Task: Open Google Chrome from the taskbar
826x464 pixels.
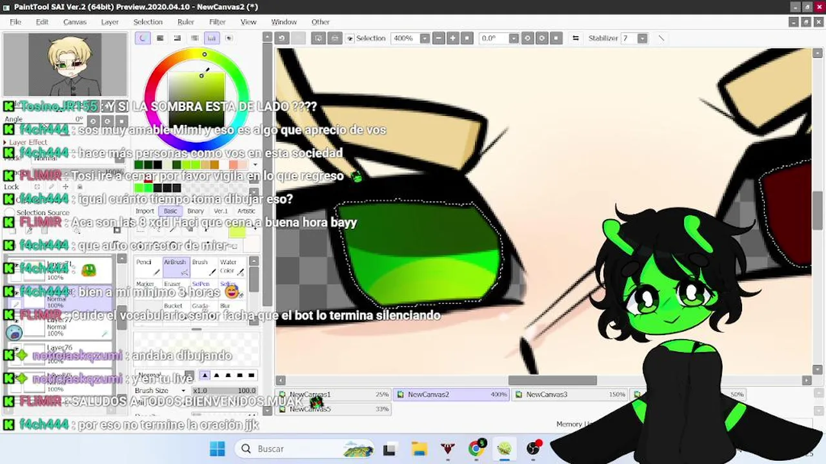Action: (x=478, y=449)
